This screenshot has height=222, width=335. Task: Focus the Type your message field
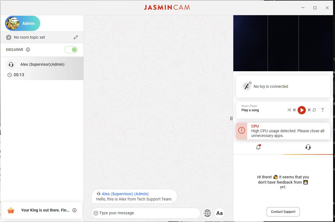(x=146, y=213)
